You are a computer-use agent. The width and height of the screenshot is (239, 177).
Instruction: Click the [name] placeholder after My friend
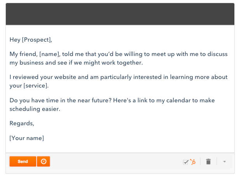(49, 54)
